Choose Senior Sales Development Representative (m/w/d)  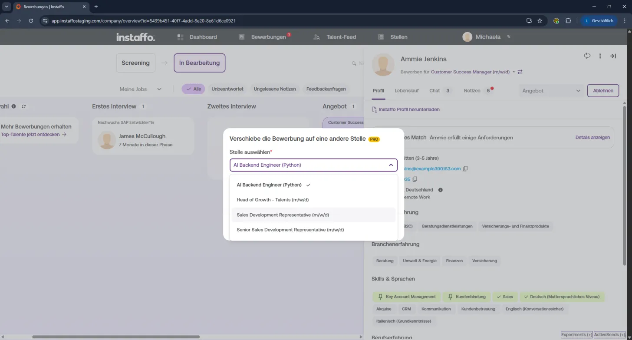click(313, 230)
